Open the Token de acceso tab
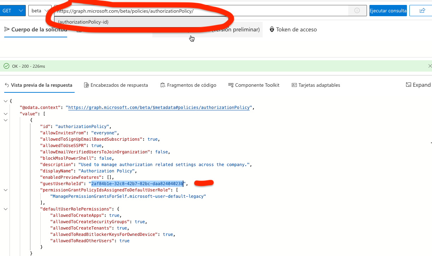This screenshot has width=432, height=256. 293,30
